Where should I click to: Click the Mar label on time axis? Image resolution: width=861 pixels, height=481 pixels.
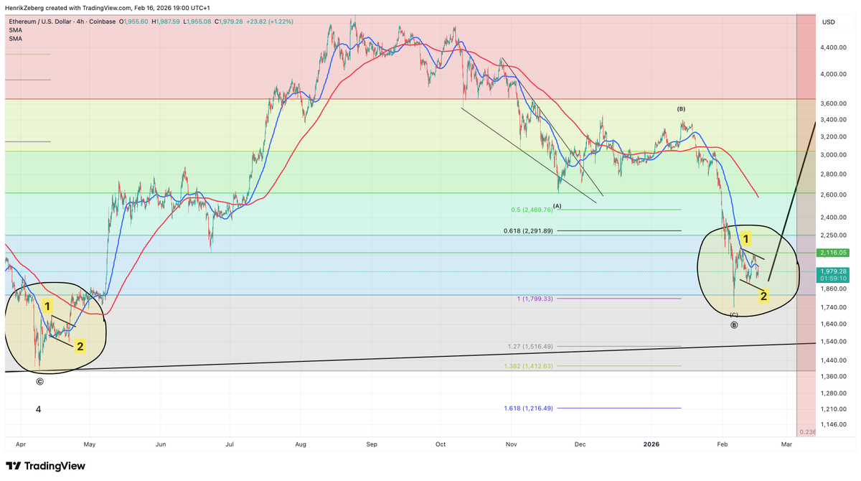(x=786, y=445)
